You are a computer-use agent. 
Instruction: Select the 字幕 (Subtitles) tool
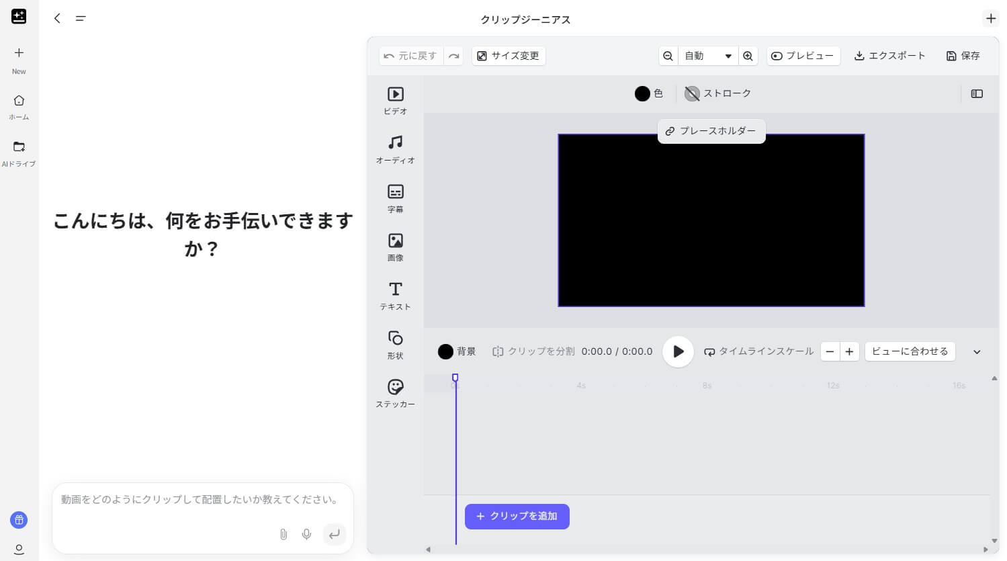(395, 198)
